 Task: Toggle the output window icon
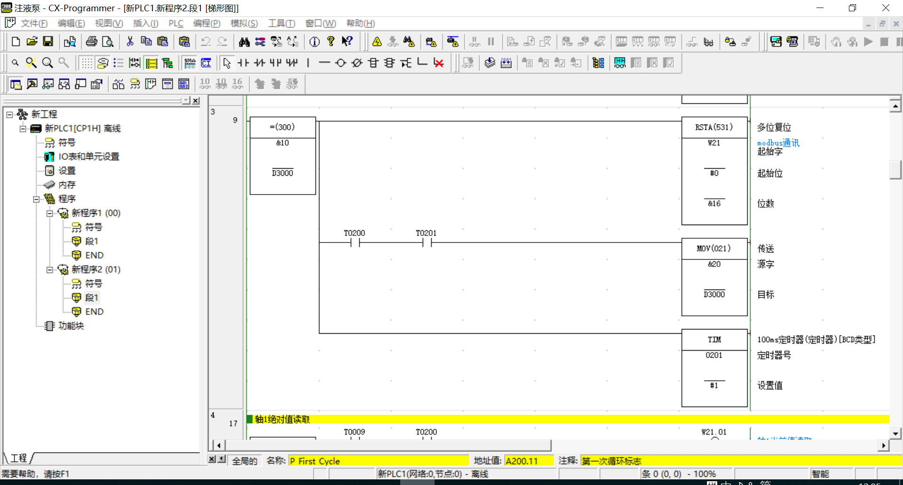click(x=32, y=84)
